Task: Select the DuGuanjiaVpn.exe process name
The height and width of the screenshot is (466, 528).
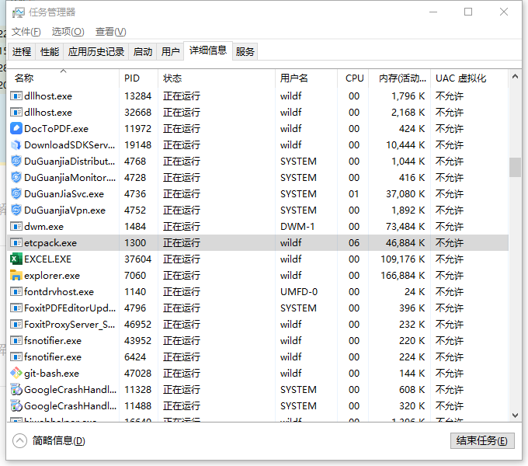Action: (64, 210)
